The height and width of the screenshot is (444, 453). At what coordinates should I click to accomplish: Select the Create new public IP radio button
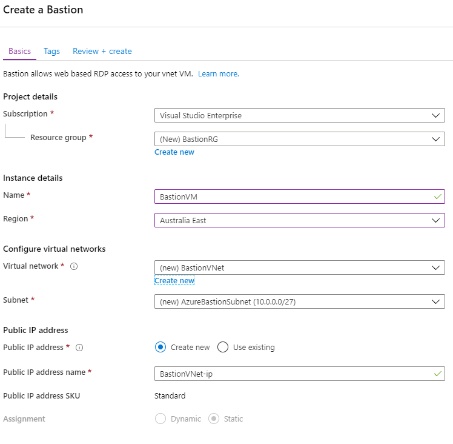tap(160, 347)
